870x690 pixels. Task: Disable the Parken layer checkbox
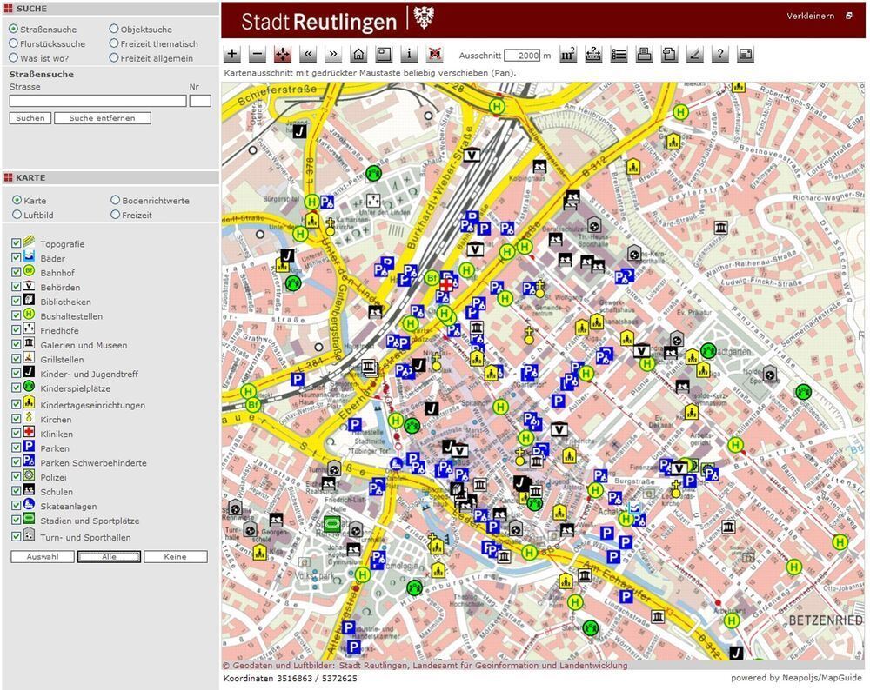[x=16, y=448]
